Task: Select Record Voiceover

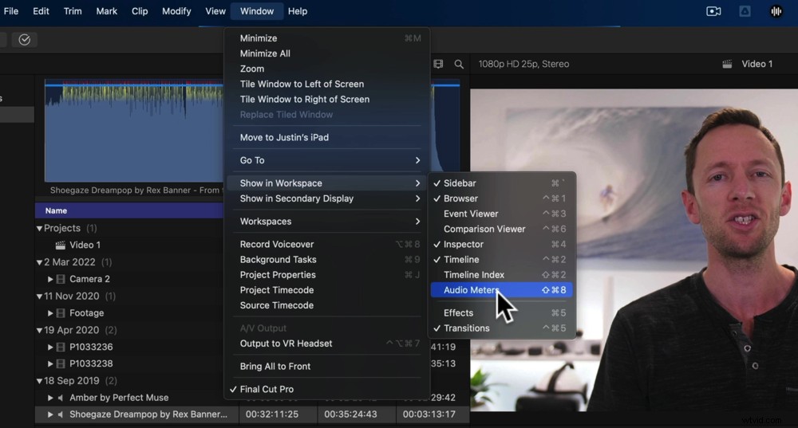Action: (326, 244)
